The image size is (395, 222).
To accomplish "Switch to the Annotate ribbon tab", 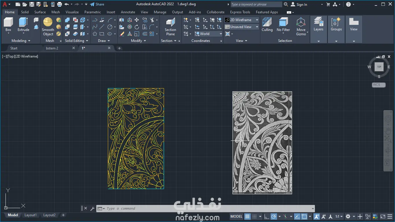I will pos(128,12).
